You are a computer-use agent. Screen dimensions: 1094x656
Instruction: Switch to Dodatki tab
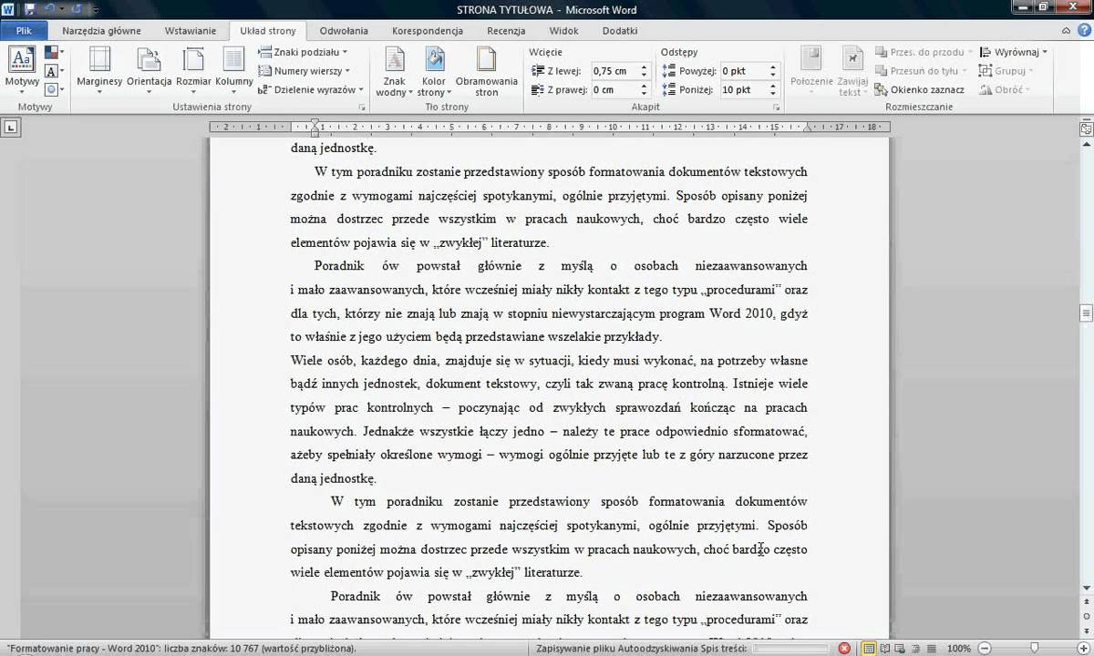coord(620,30)
